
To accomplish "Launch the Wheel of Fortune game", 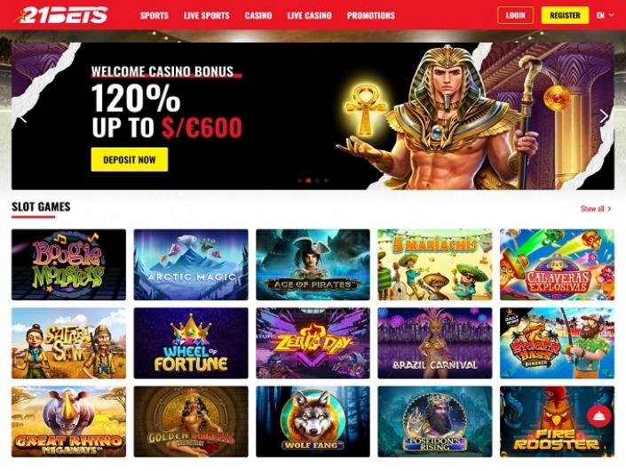I will coord(191,343).
